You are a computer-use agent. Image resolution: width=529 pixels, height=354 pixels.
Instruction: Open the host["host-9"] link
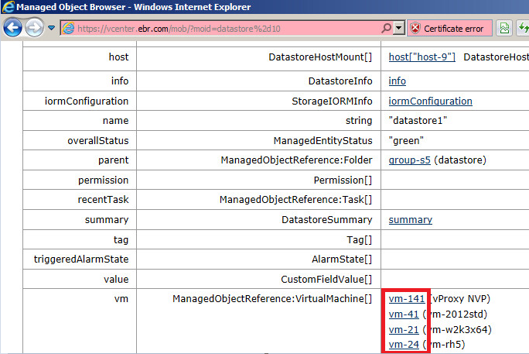click(421, 57)
